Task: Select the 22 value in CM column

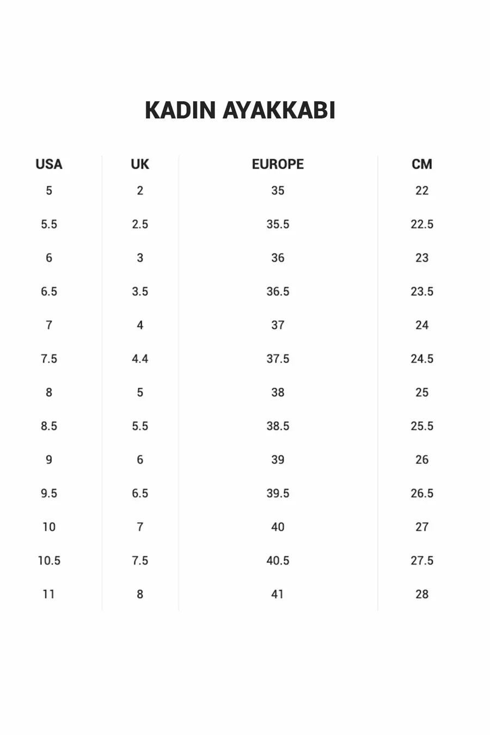Action: click(422, 191)
